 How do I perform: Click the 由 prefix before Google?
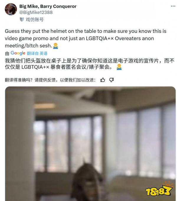click(7, 54)
